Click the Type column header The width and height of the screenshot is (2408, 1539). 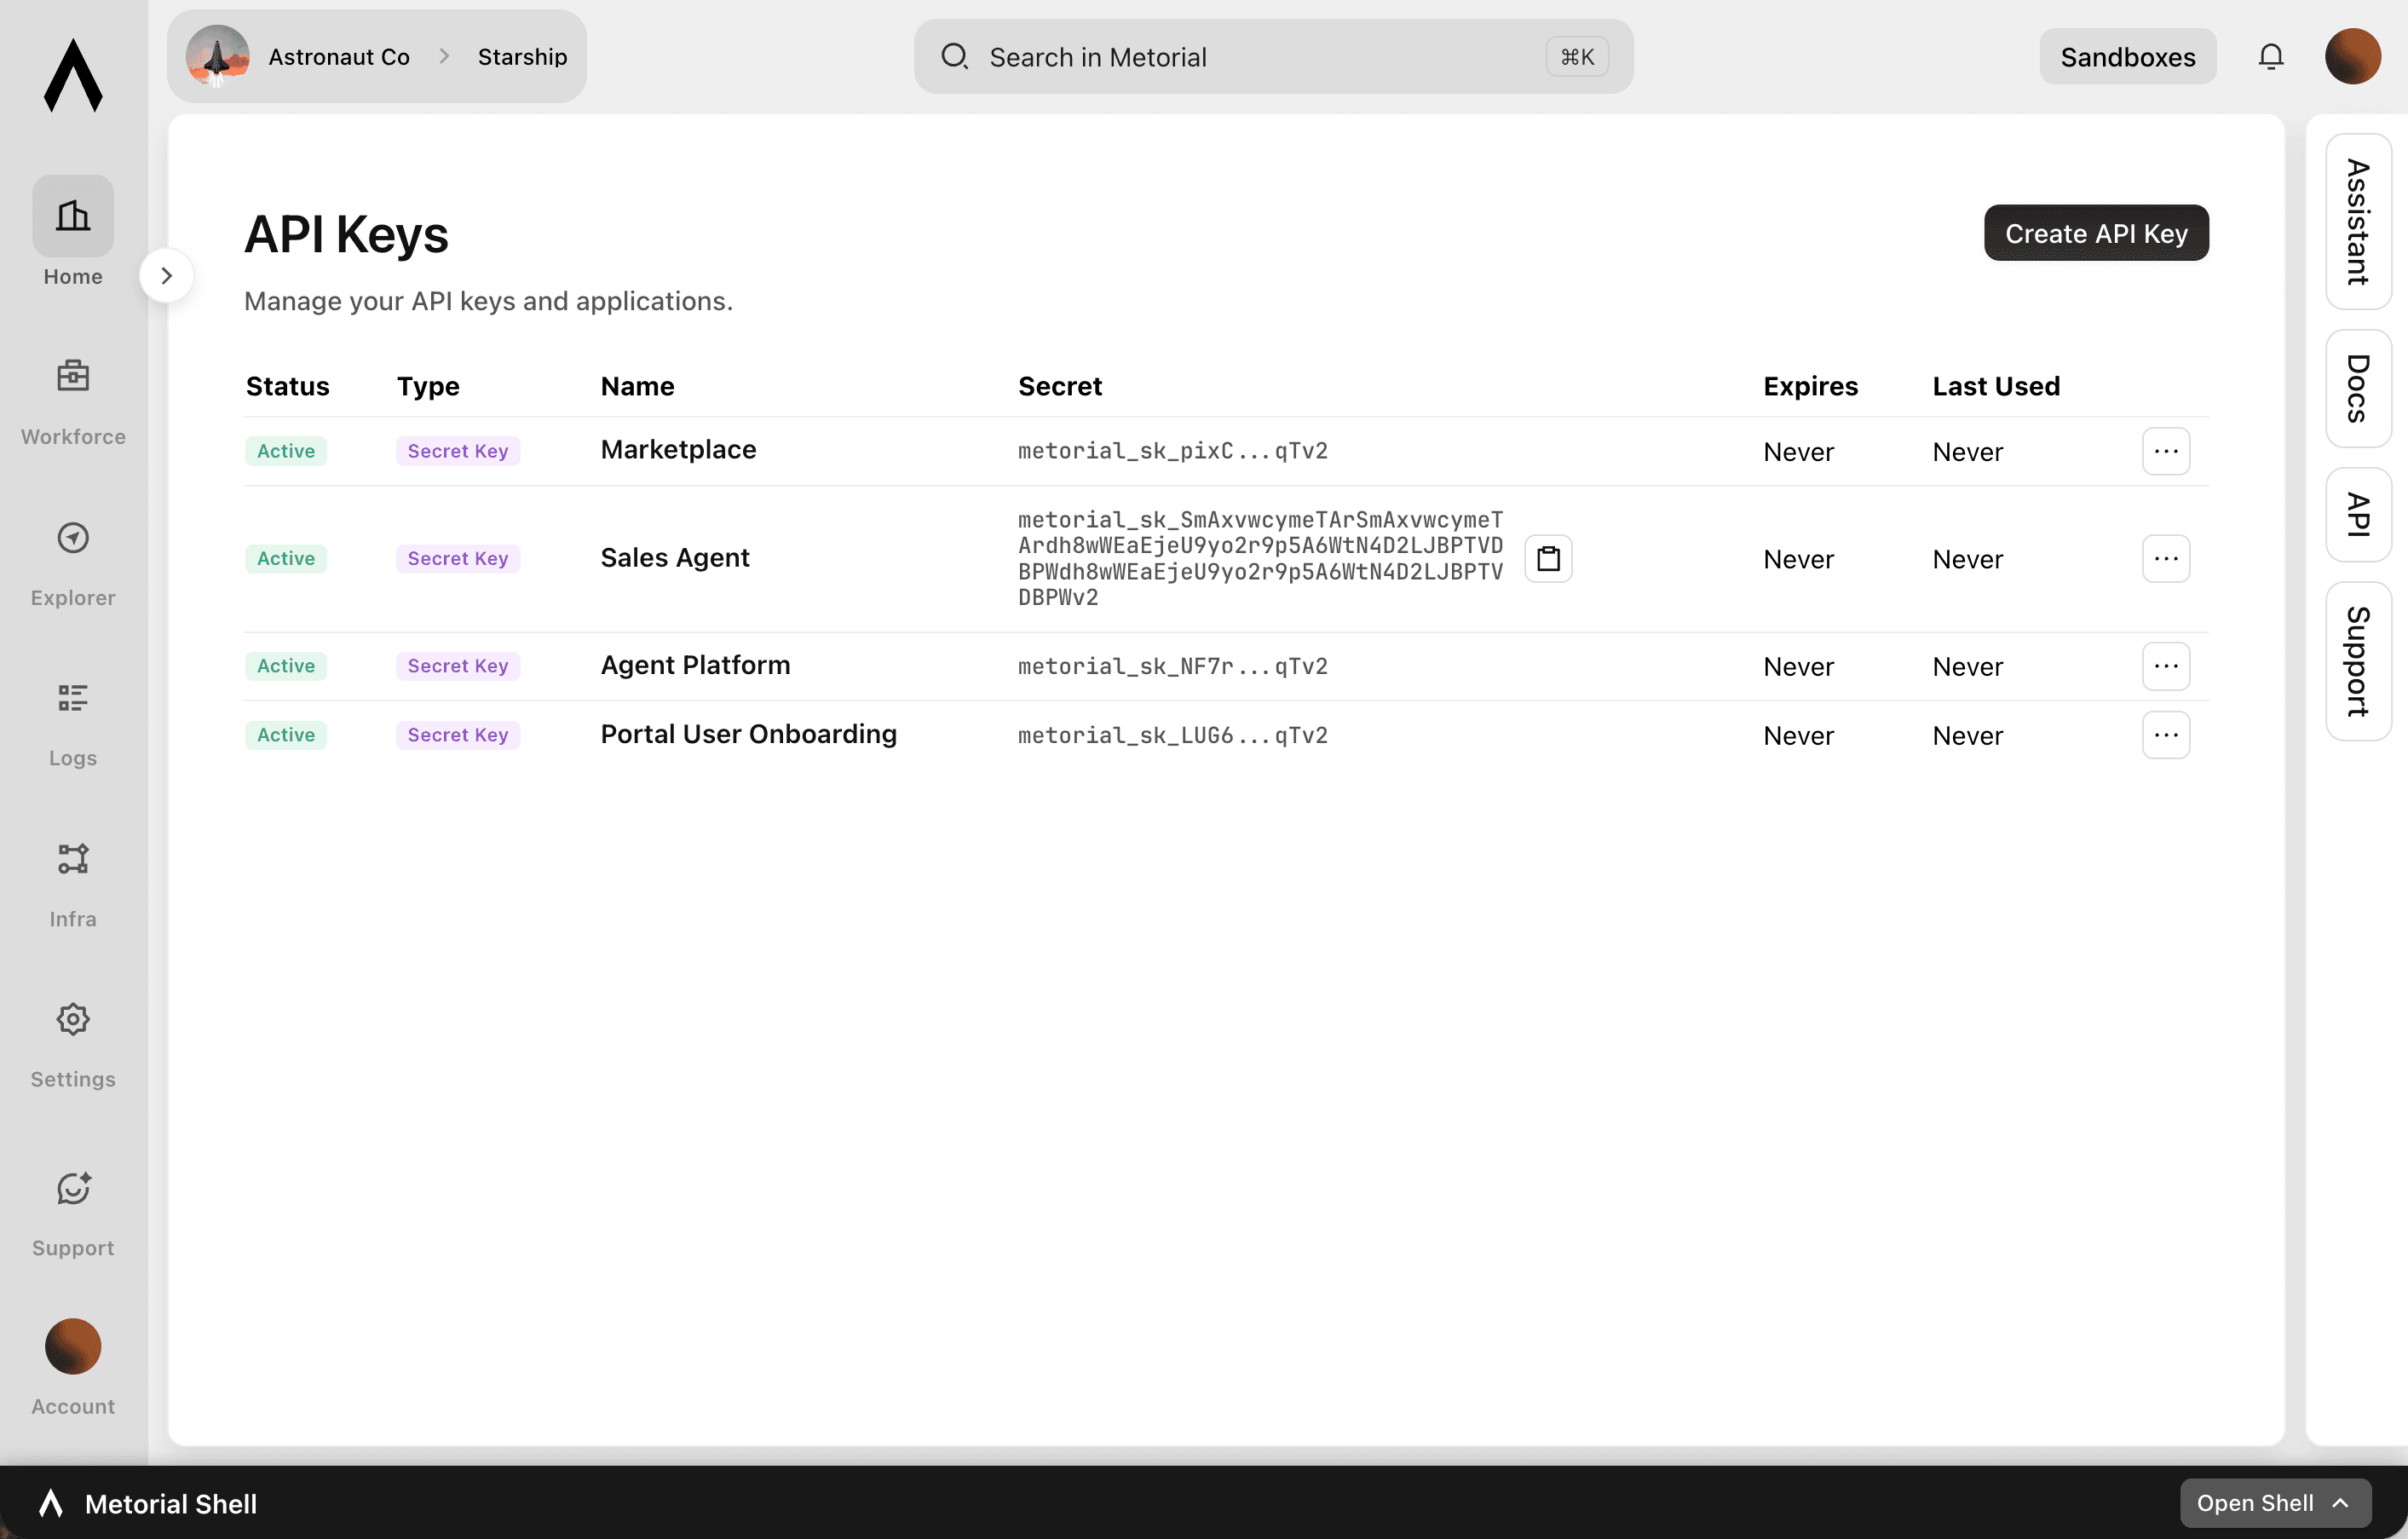[x=428, y=386]
